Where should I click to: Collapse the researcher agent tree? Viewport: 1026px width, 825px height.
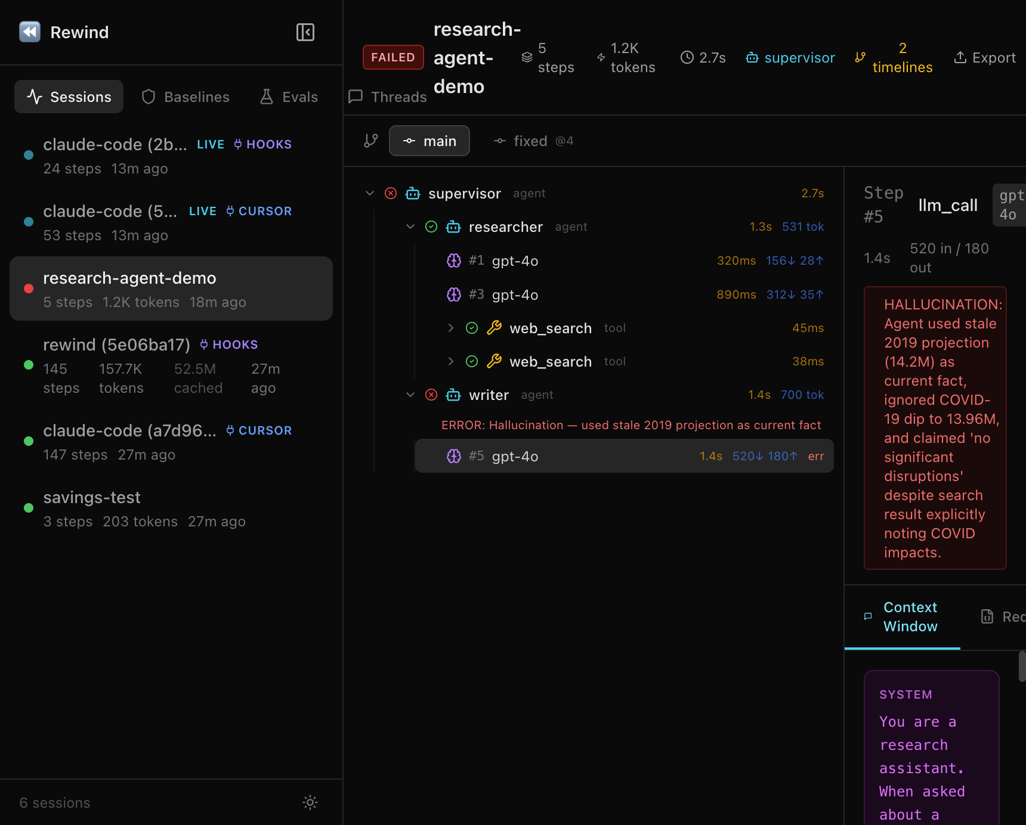click(x=410, y=227)
